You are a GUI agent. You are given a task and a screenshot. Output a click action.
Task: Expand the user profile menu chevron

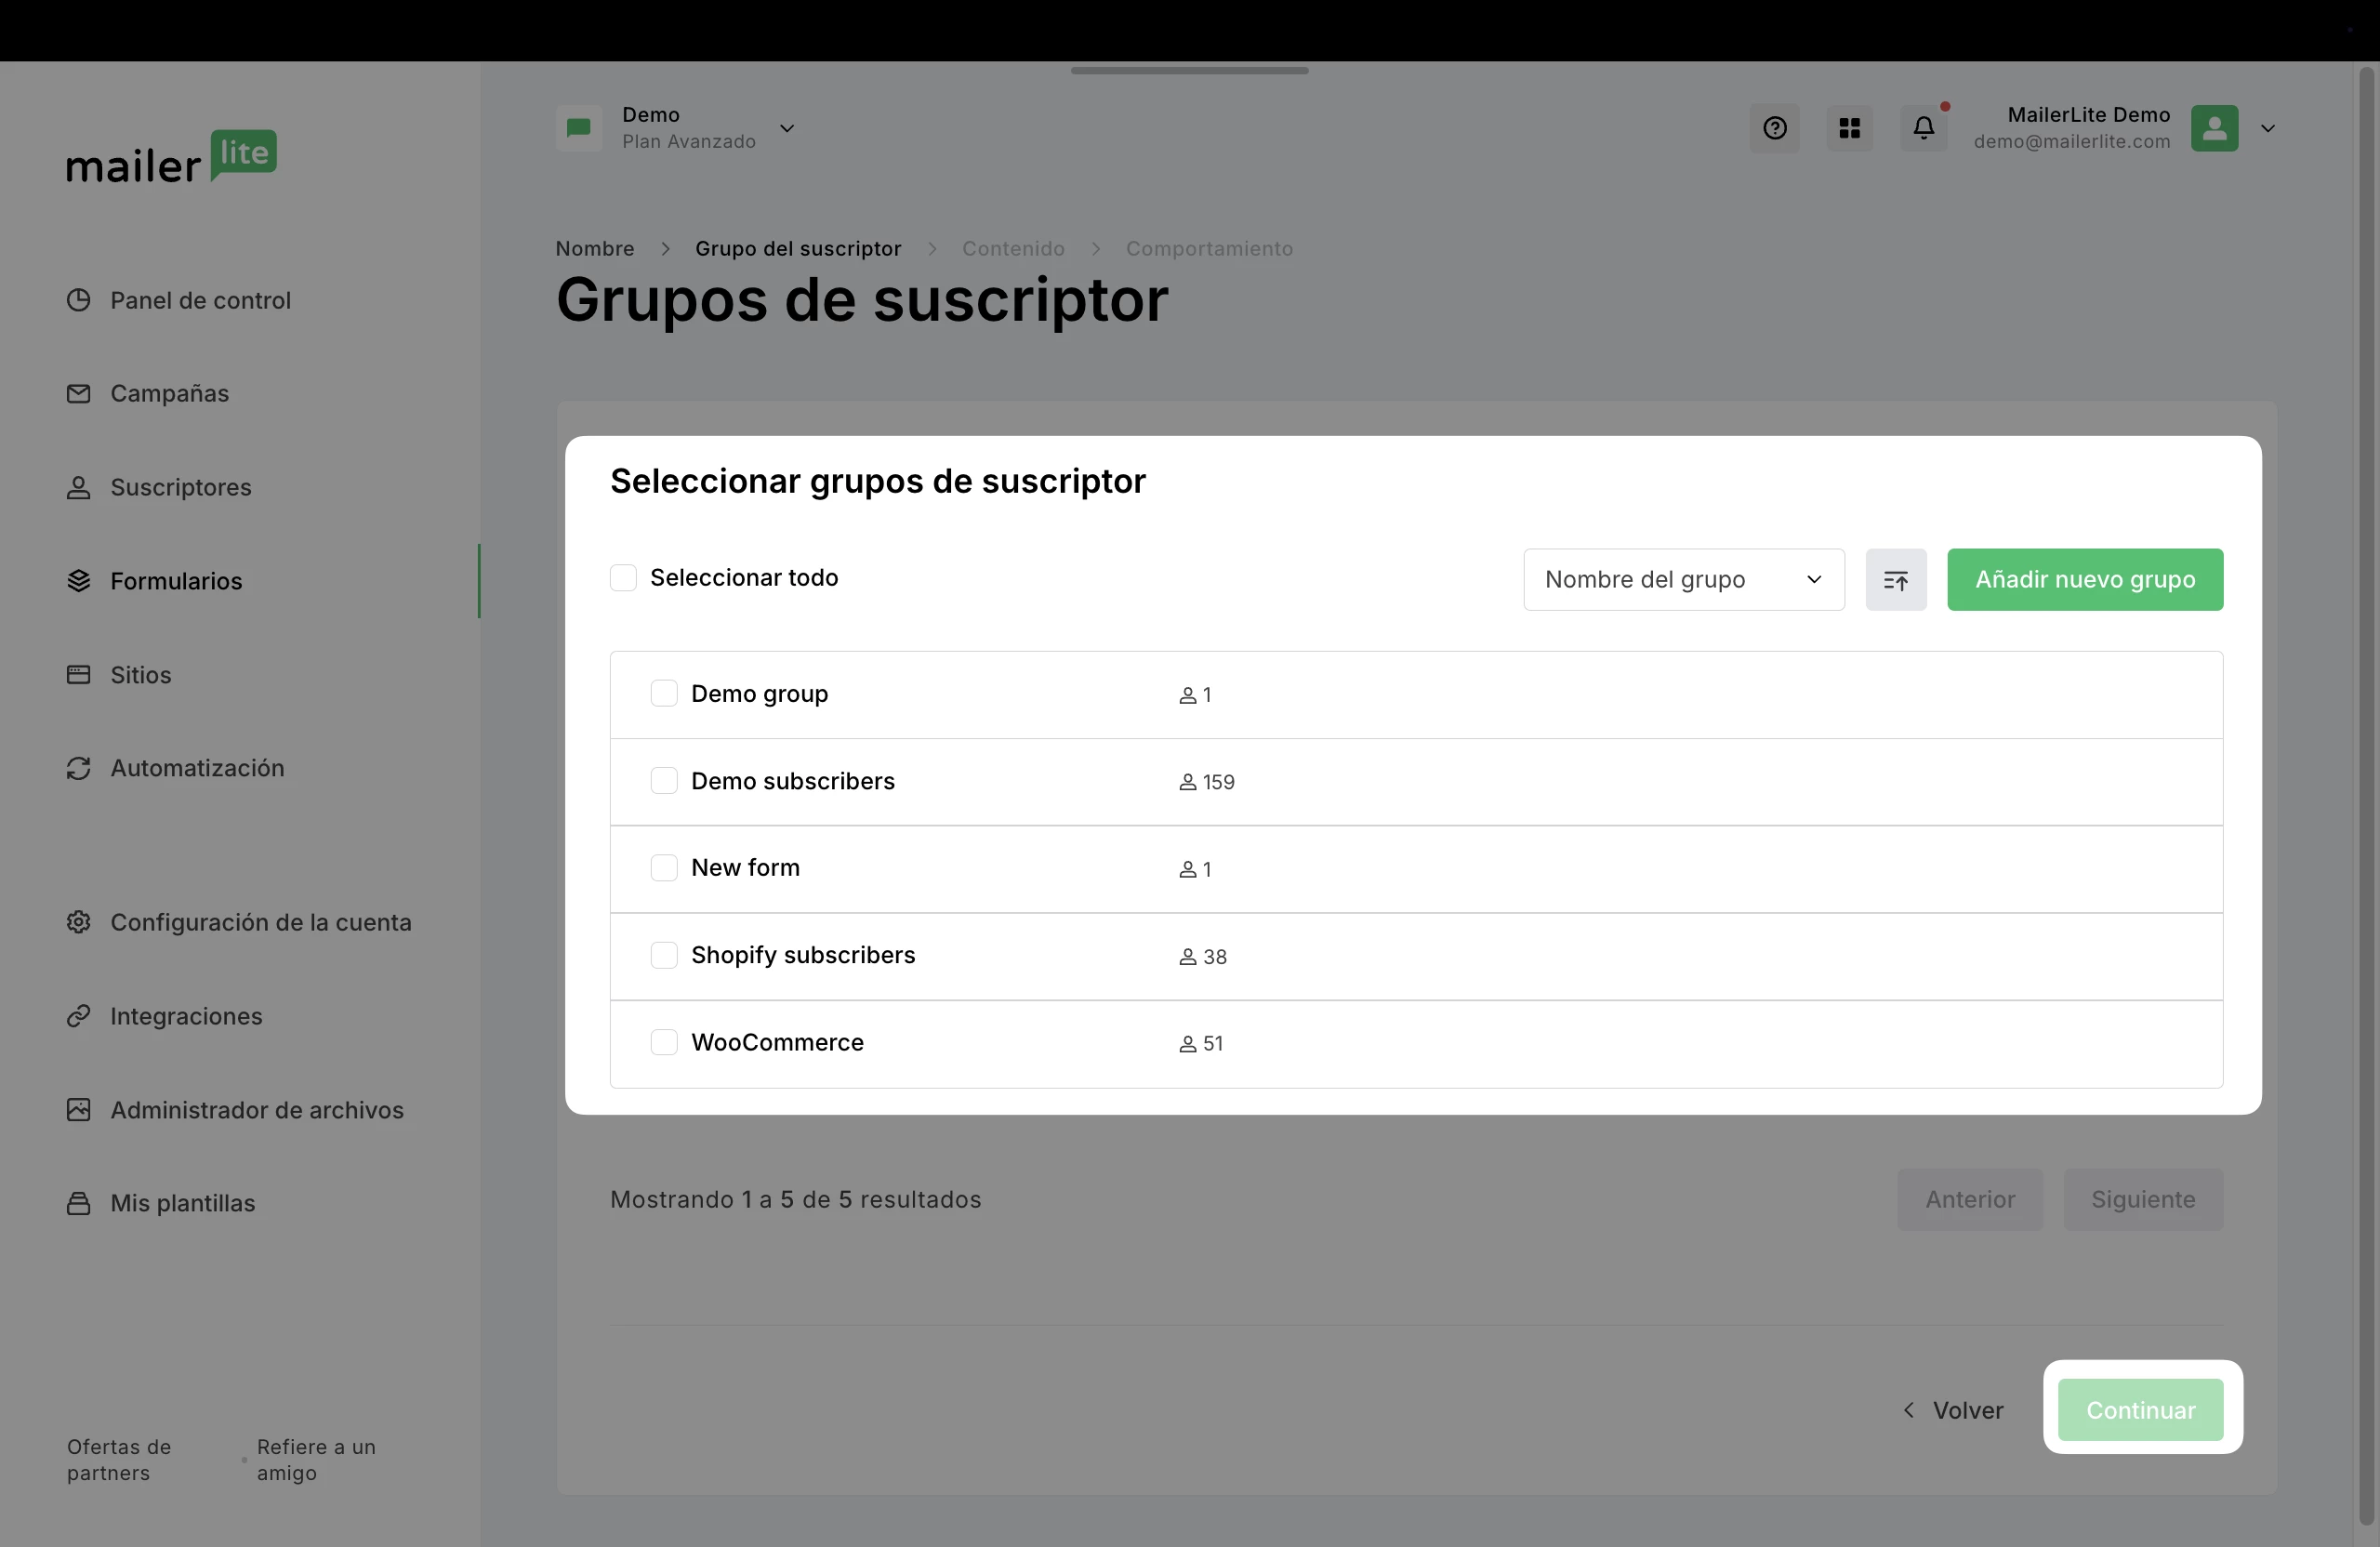click(x=2268, y=128)
